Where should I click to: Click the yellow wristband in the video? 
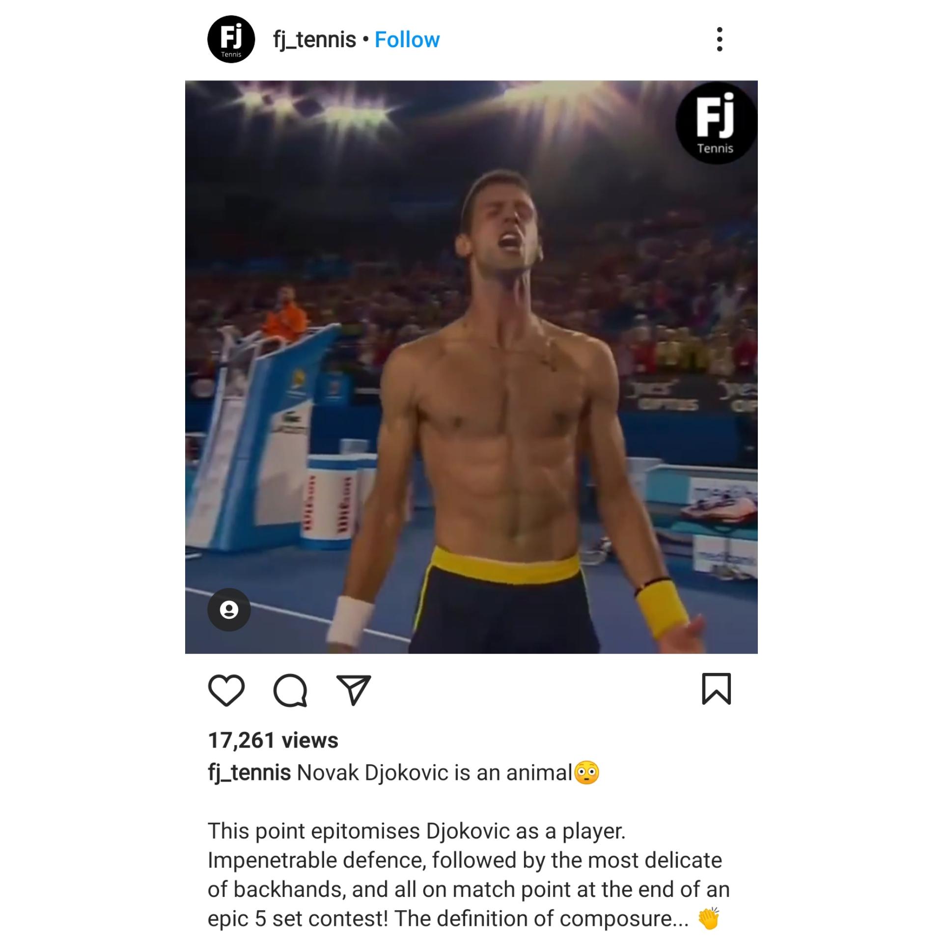[x=662, y=609]
